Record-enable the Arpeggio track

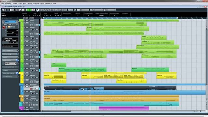coord(31,71)
